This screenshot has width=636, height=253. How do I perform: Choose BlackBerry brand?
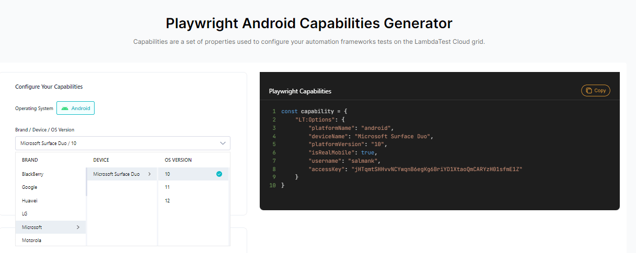[x=51, y=174]
